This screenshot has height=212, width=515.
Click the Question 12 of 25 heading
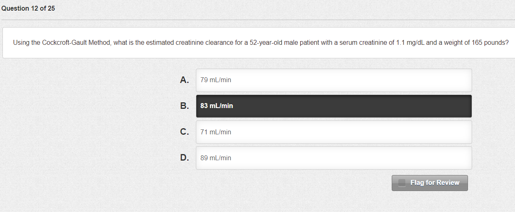(28, 9)
